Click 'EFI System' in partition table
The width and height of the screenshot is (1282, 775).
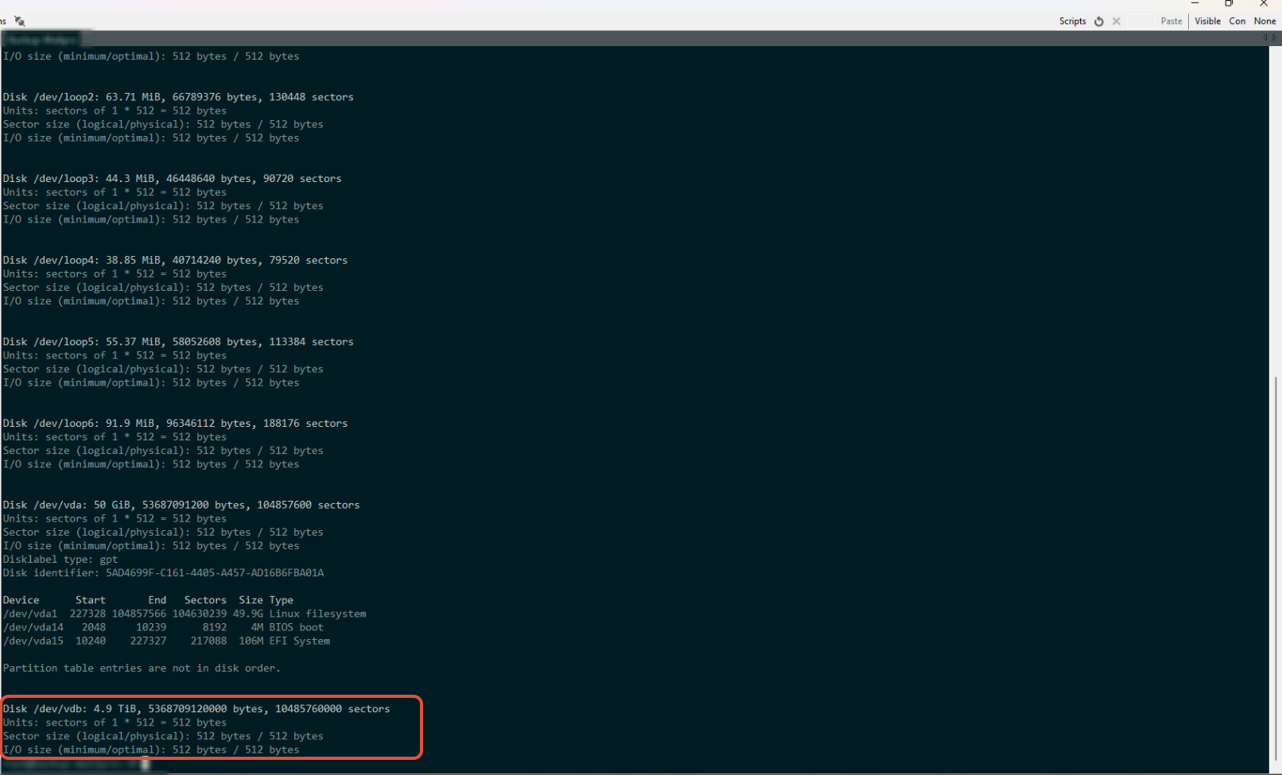point(299,641)
